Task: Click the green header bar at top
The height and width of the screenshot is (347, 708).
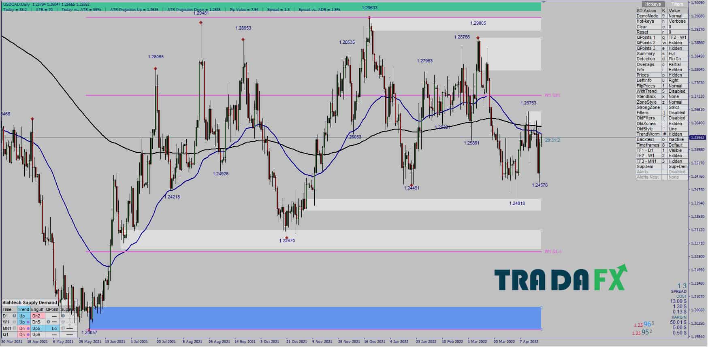Action: 271,7
